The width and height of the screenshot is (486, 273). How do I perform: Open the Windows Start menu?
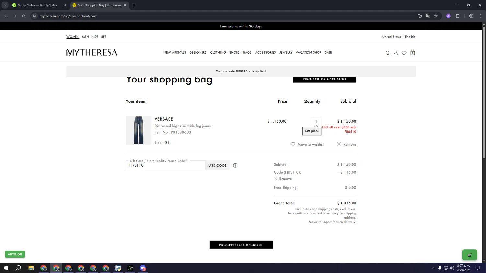(x=6, y=268)
